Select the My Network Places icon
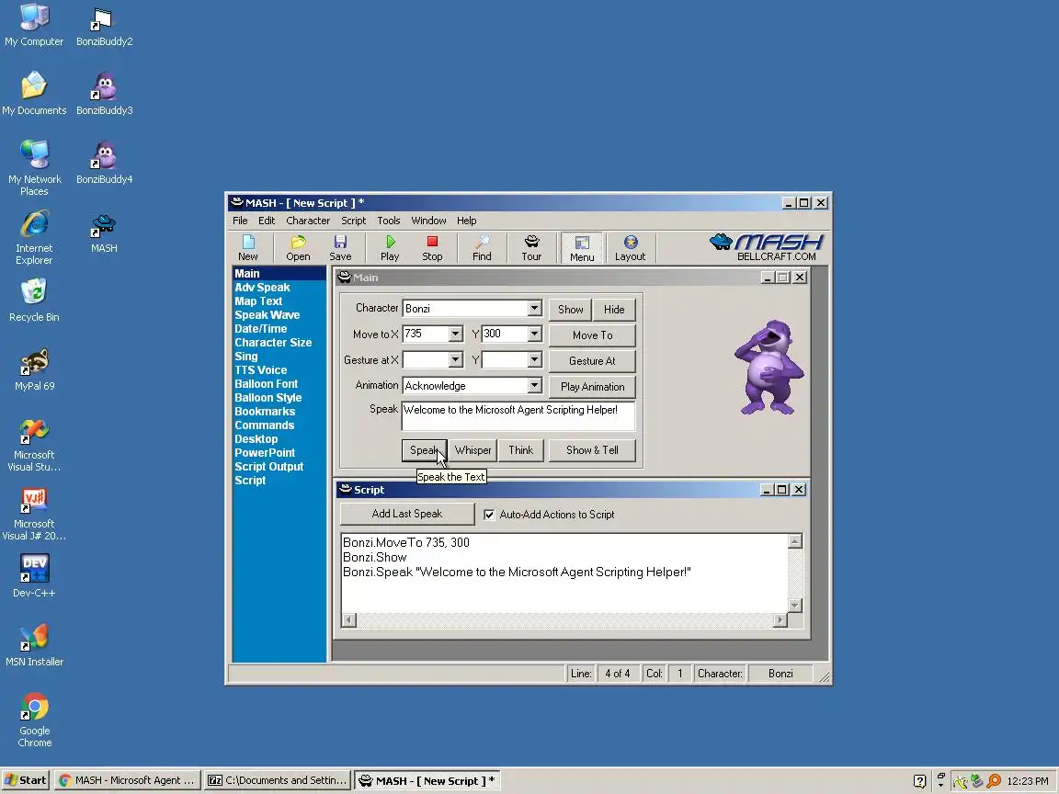 point(34,167)
